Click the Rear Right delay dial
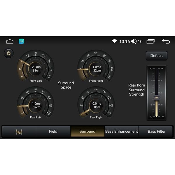The image size is (175, 175). 96,105
